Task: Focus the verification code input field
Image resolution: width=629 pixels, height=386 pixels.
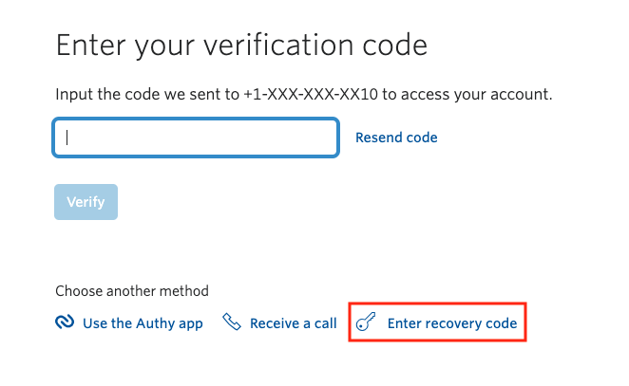Action: 196,138
